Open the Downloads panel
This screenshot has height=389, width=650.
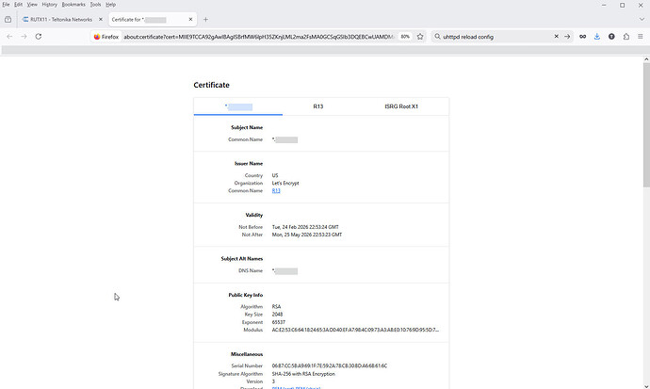click(597, 37)
